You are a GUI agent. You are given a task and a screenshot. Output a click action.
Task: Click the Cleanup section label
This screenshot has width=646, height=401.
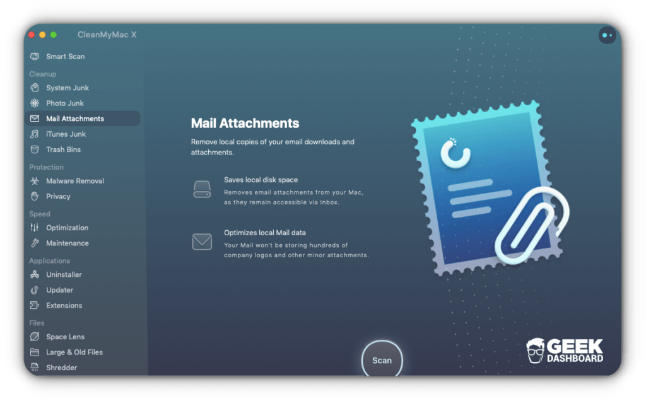(x=42, y=74)
